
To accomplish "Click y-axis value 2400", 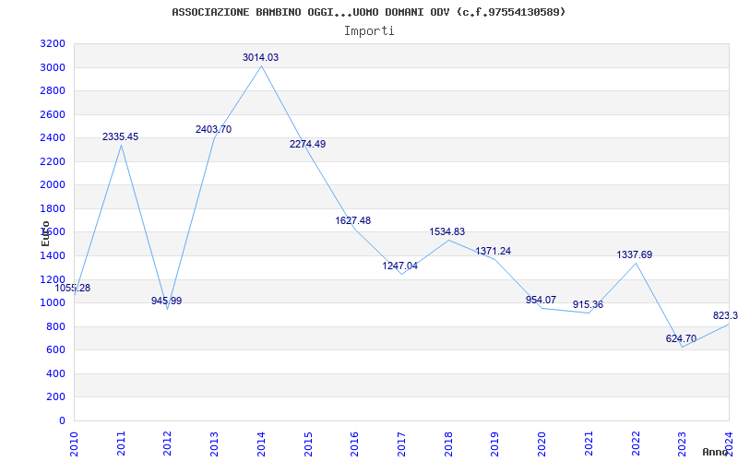I will click(x=53, y=137).
